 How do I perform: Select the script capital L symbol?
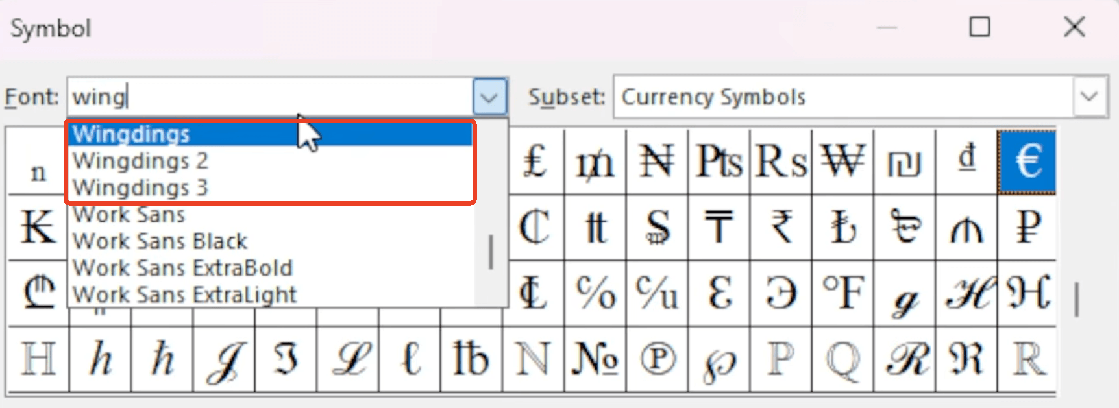coord(348,360)
